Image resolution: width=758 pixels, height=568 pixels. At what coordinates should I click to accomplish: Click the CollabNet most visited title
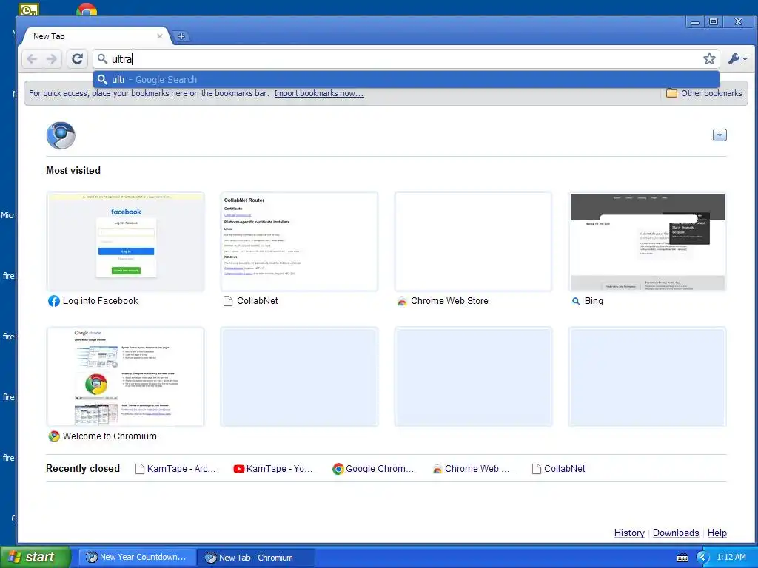257,301
